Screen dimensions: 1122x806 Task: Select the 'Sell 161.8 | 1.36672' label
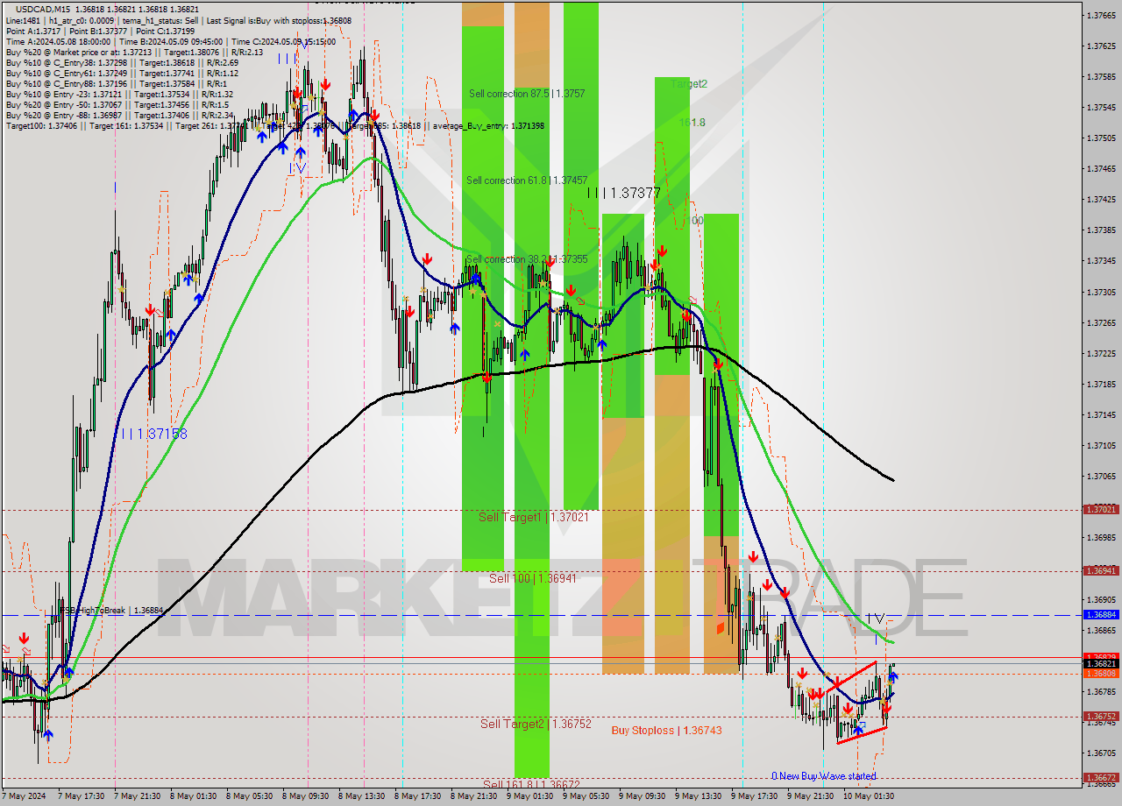tap(531, 784)
